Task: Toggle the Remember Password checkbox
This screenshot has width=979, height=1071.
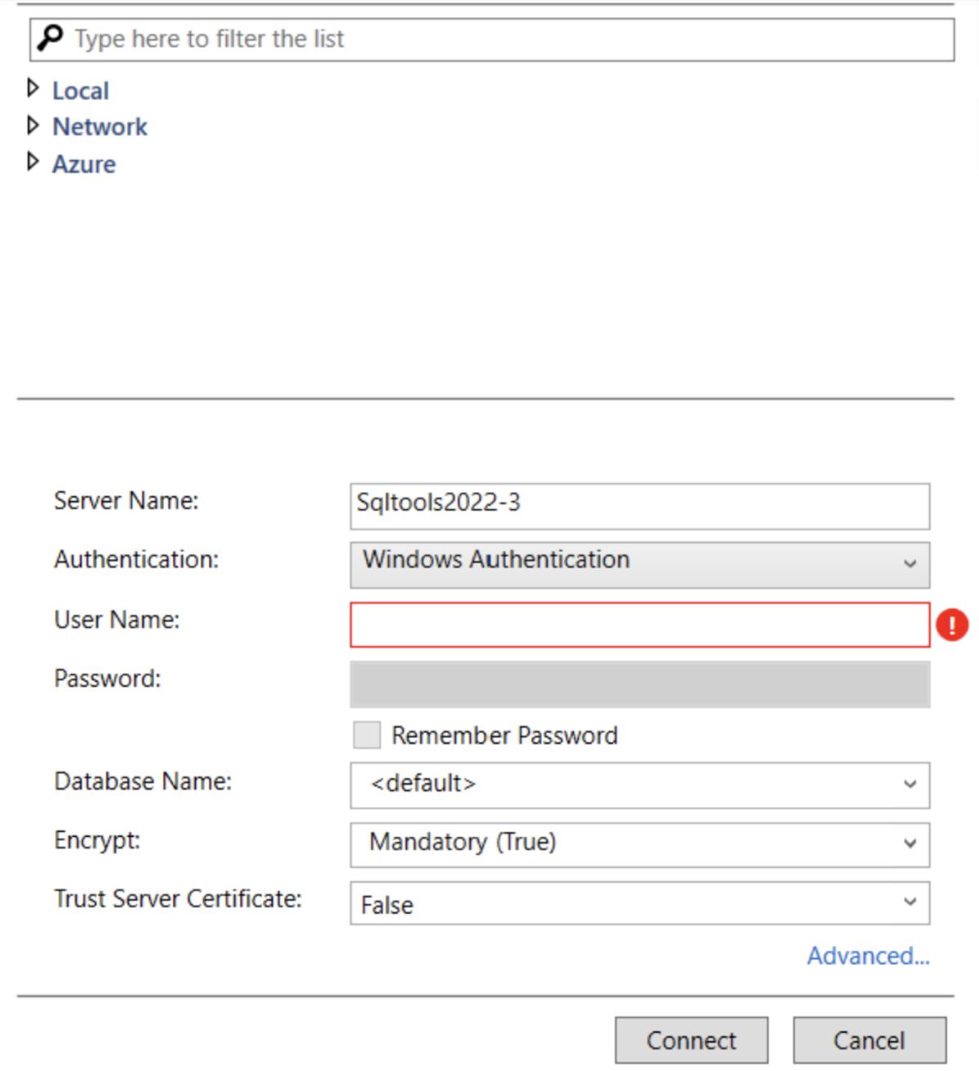Action: (367, 735)
